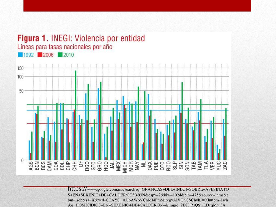Click the 'ZAC' axis label
This screenshot has width=276, height=207.
[225, 166]
